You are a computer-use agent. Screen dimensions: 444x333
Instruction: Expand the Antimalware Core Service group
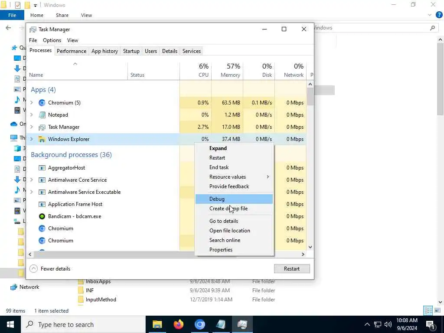coord(32,180)
